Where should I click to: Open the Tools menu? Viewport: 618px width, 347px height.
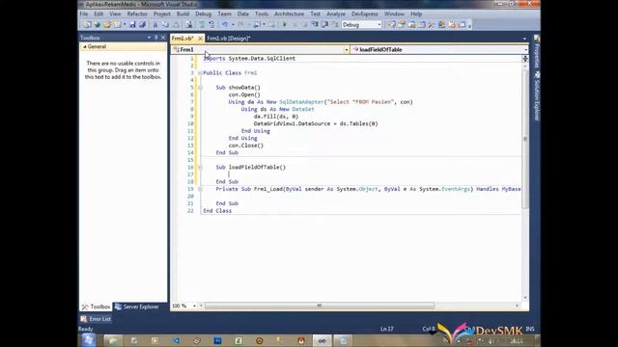coord(262,13)
